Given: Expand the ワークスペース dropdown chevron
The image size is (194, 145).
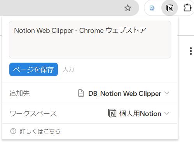Looking at the screenshot, I should (x=167, y=113).
